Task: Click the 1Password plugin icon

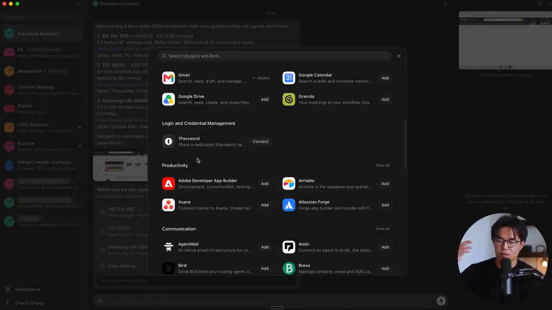Action: [168, 141]
